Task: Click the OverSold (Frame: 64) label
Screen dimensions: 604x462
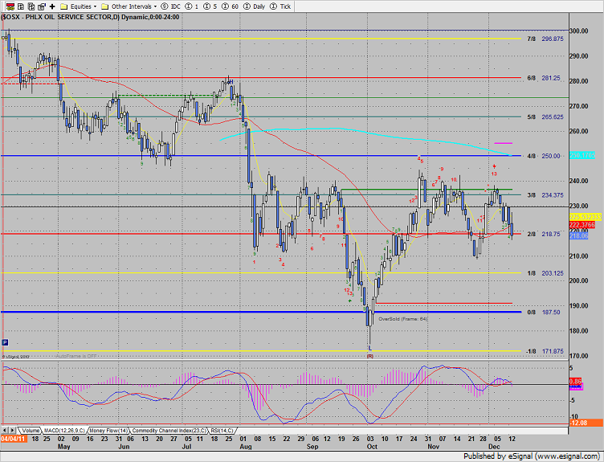Action: click(403, 319)
